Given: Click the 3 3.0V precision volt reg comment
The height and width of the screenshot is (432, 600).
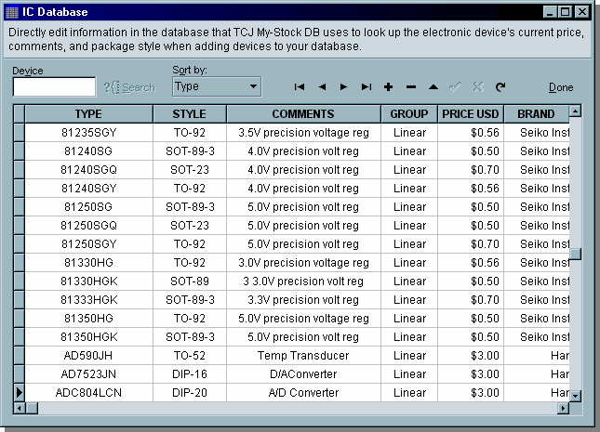Looking at the screenshot, I should coord(303,281).
